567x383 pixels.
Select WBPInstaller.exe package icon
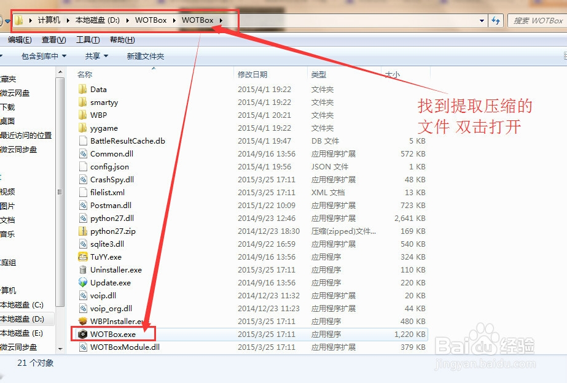click(83, 321)
